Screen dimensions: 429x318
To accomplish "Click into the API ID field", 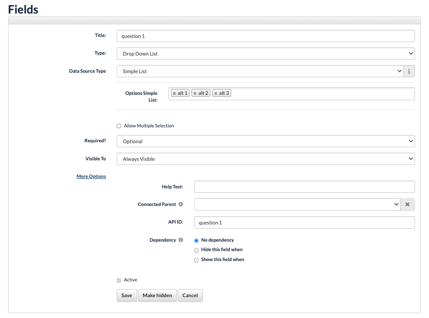I will click(305, 223).
